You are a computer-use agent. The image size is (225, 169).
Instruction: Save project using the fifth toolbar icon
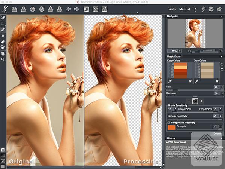(51, 9)
